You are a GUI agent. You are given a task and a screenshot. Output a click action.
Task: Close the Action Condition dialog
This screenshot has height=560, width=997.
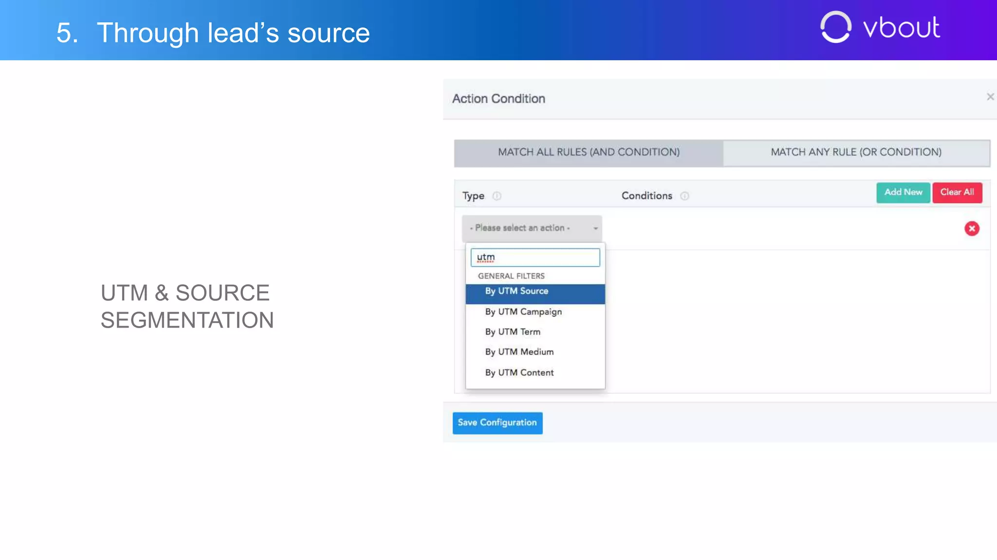click(x=990, y=97)
